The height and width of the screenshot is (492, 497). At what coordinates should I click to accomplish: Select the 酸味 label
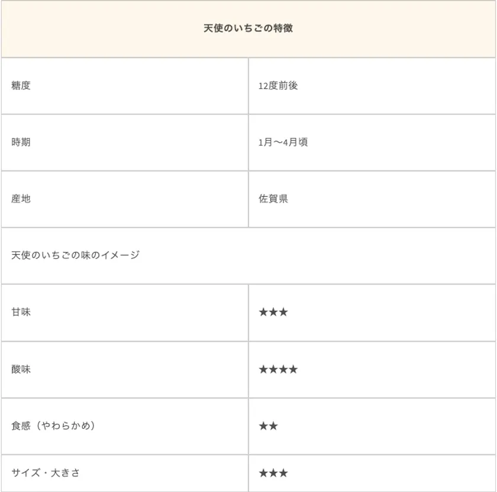click(21, 369)
